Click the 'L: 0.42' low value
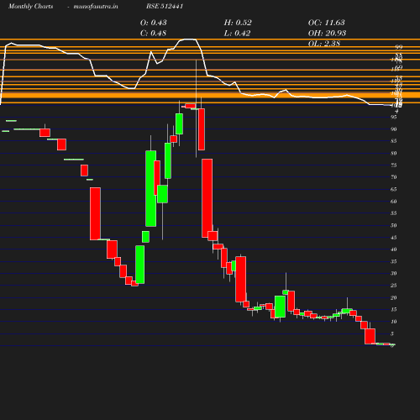 pyautogui.click(x=237, y=33)
